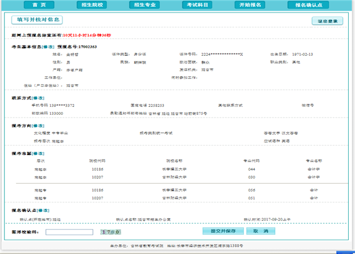Select school code 10186 in 044 row
Image resolution: width=355 pixels, height=254 pixels.
(x=98, y=169)
